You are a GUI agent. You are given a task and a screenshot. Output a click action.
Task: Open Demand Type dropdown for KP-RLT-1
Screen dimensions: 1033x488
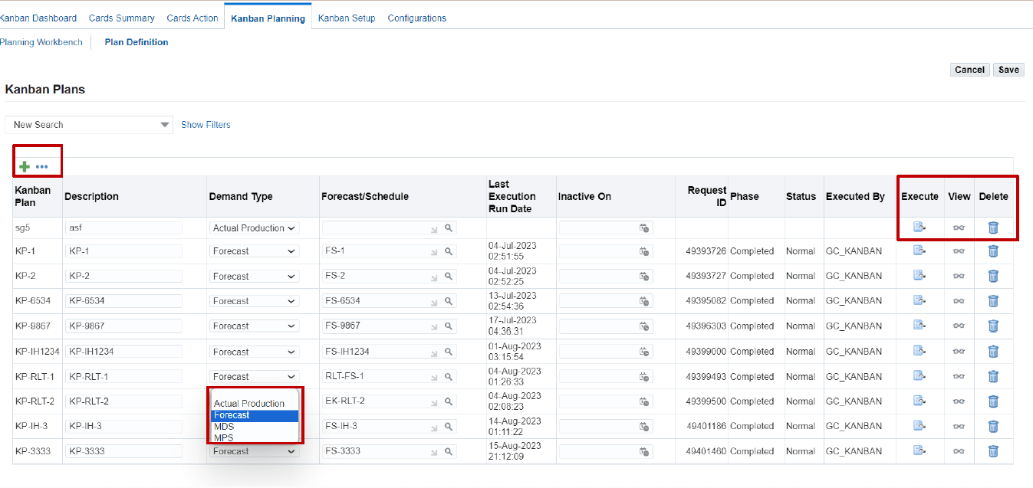255,376
